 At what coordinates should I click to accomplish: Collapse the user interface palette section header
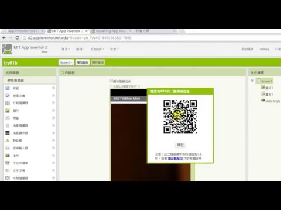click(30, 80)
